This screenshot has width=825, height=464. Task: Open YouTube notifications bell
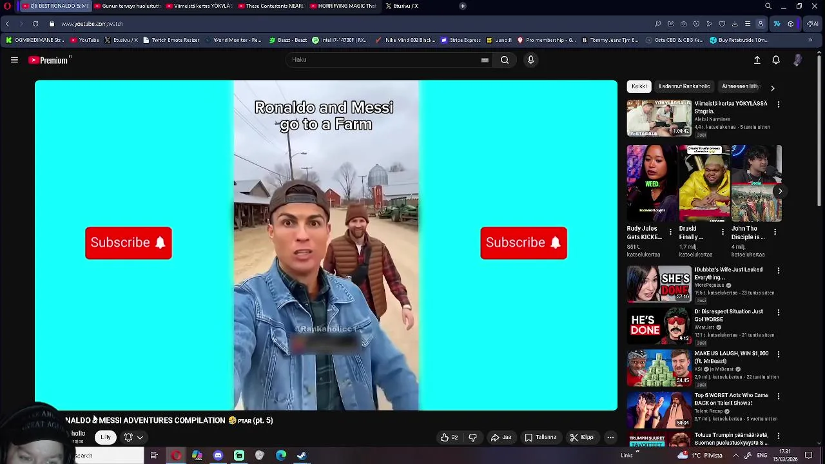776,60
